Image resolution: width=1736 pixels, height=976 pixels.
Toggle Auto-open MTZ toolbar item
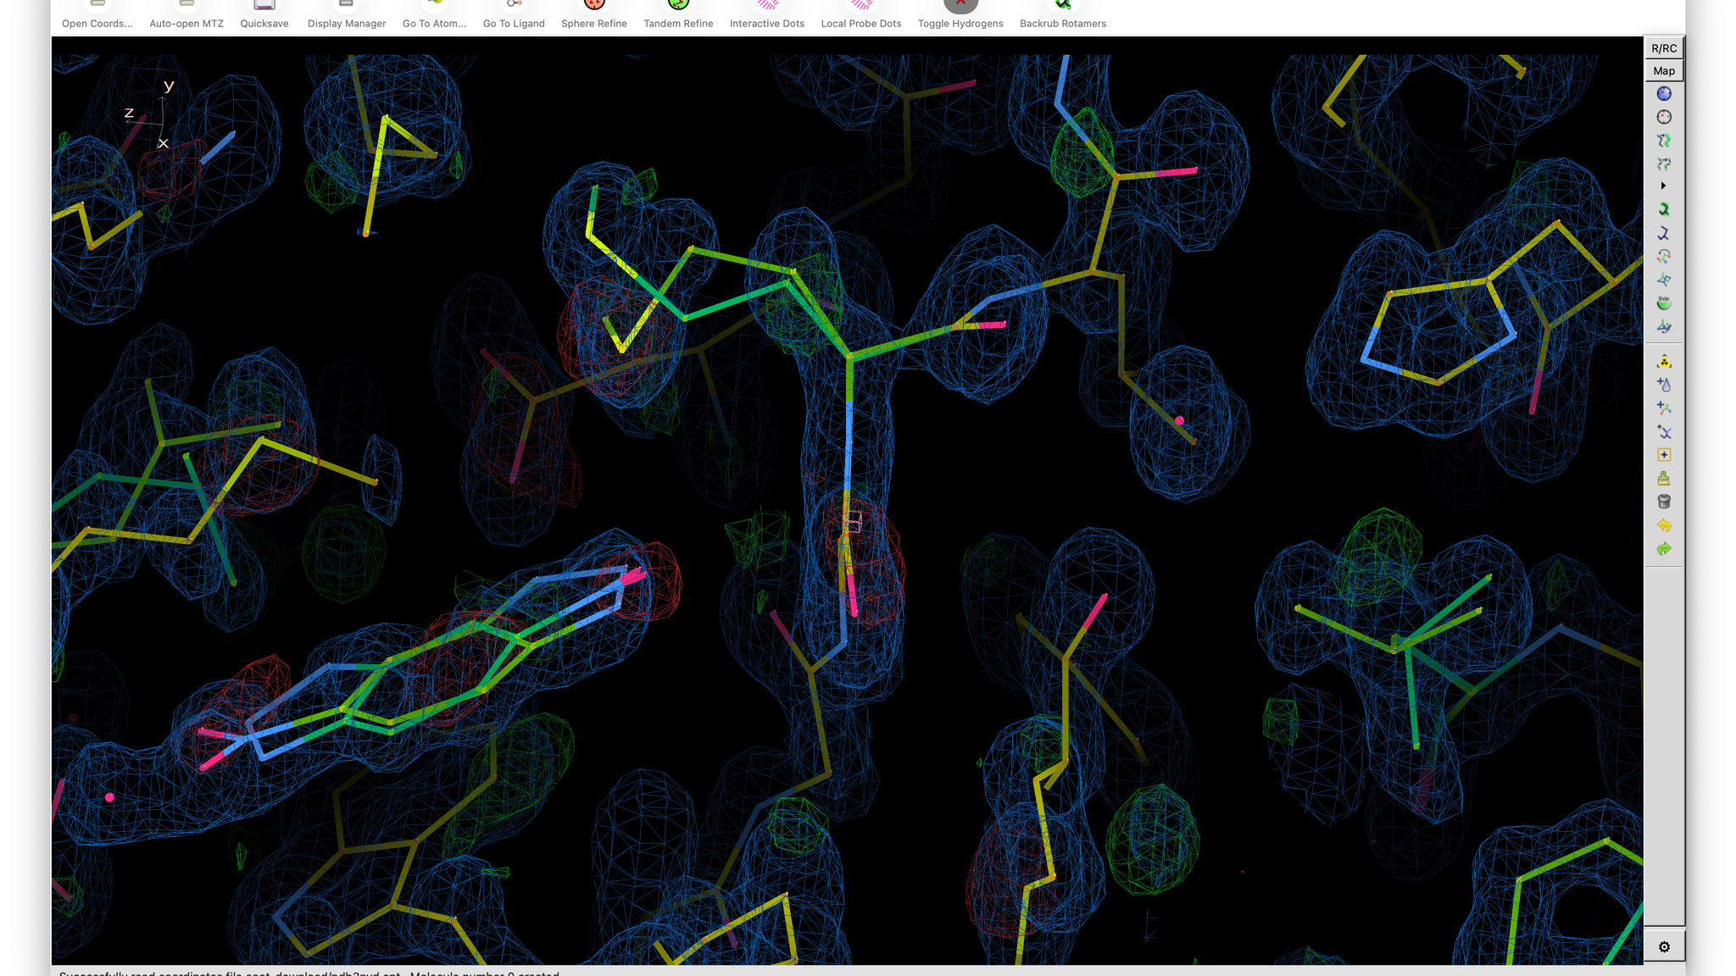coord(186,16)
